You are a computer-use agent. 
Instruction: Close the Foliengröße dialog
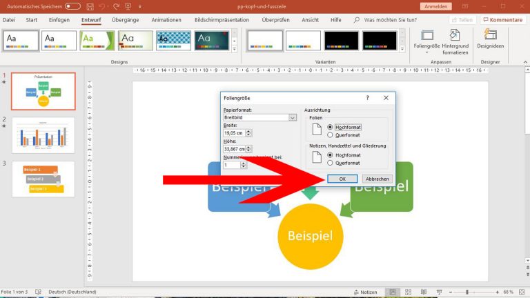pos(386,98)
